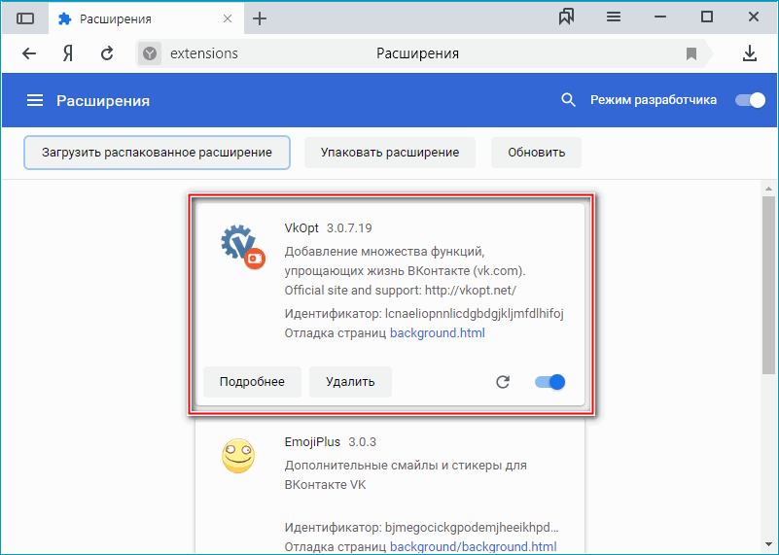Open a new tab with plus button
779x555 pixels.
(260, 18)
